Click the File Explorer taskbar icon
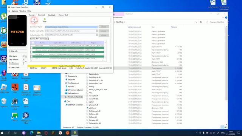242x136 pixels. [39, 133]
